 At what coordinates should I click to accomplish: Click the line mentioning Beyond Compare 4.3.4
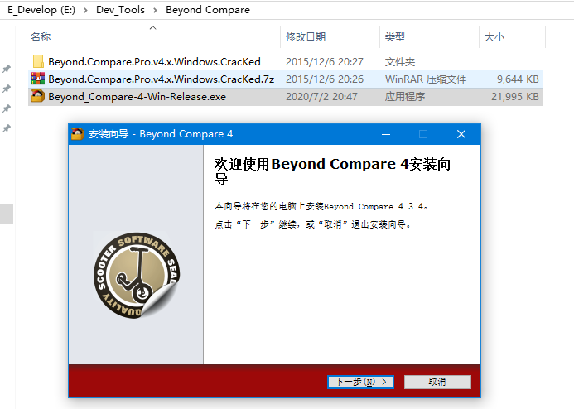pyautogui.click(x=321, y=206)
